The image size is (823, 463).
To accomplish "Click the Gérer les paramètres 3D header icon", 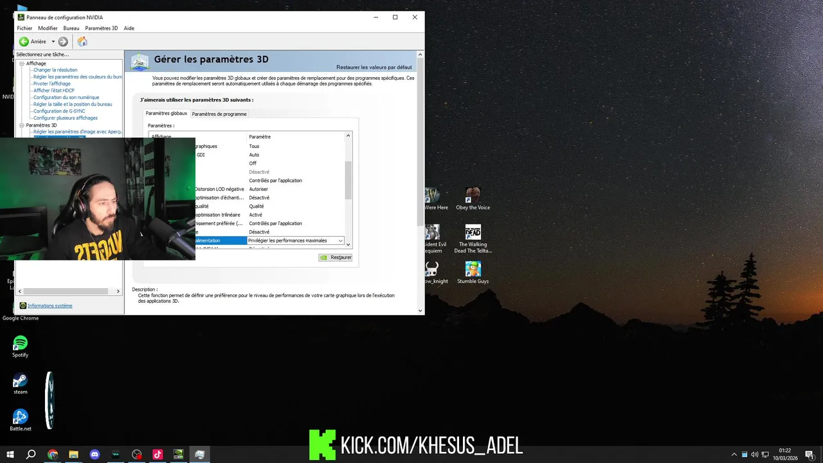I will [x=140, y=61].
